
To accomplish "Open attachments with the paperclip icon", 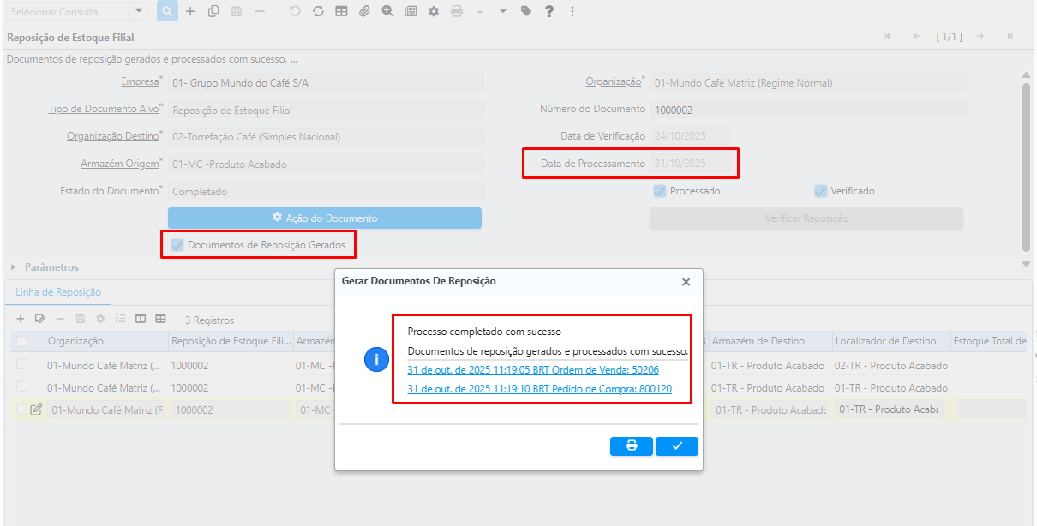I will (x=364, y=11).
